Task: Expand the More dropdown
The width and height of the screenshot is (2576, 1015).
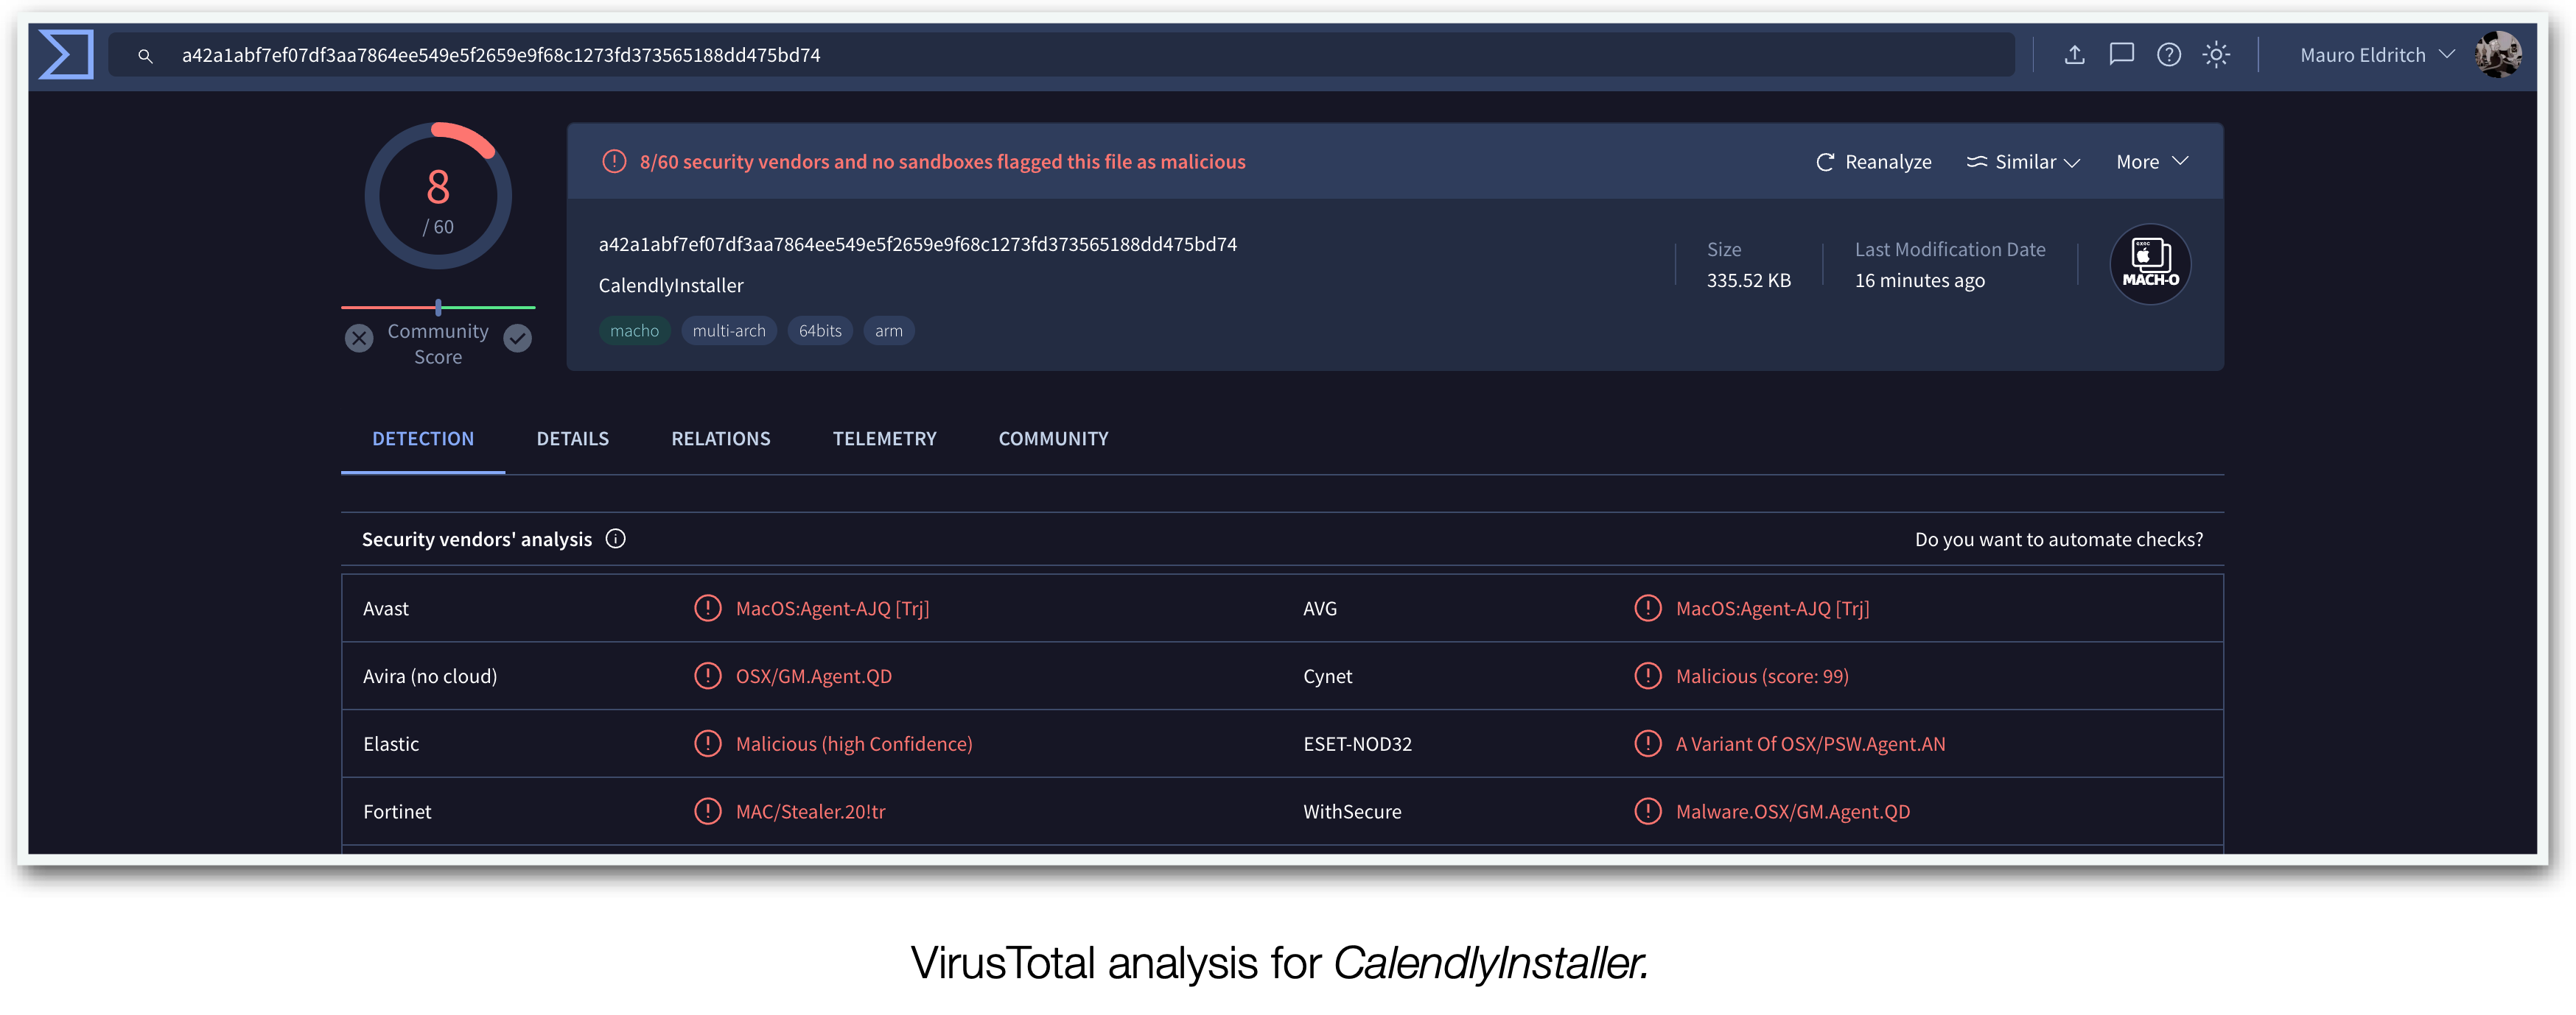Action: click(x=2152, y=162)
